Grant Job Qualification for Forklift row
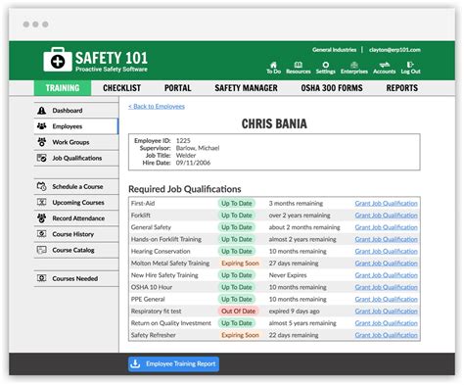The height and width of the screenshot is (385, 464). click(386, 216)
